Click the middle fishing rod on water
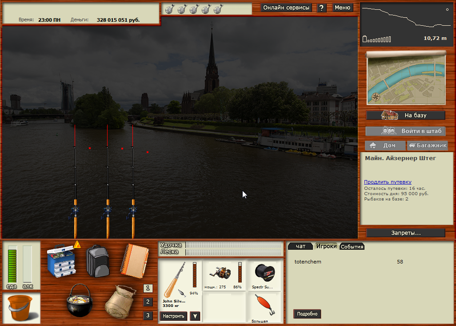456x326 pixels. 108,181
